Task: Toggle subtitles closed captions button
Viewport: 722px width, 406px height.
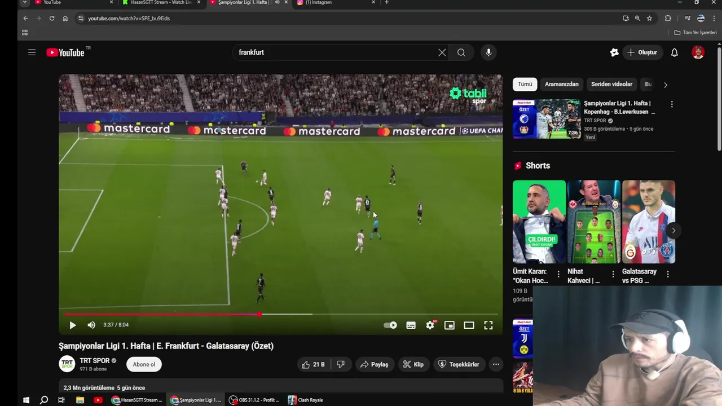Action: click(411, 325)
